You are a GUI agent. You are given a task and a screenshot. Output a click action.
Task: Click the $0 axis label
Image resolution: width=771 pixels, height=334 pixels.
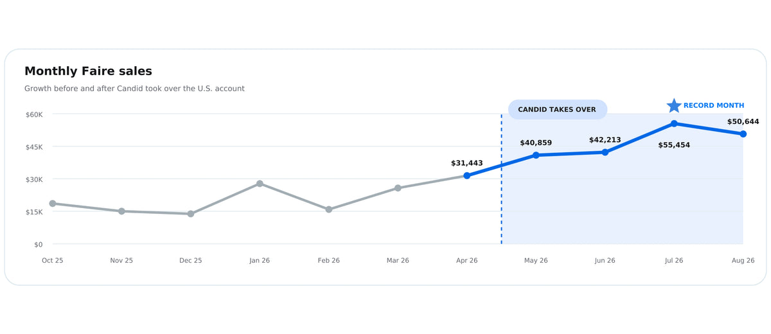pos(39,245)
